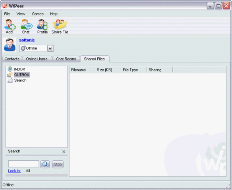Click the search text input field

coord(23,164)
